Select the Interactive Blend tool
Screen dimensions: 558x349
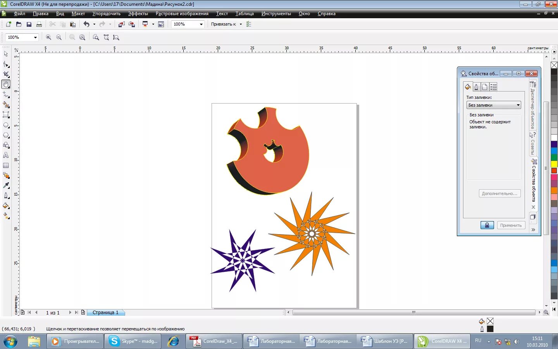click(x=6, y=176)
